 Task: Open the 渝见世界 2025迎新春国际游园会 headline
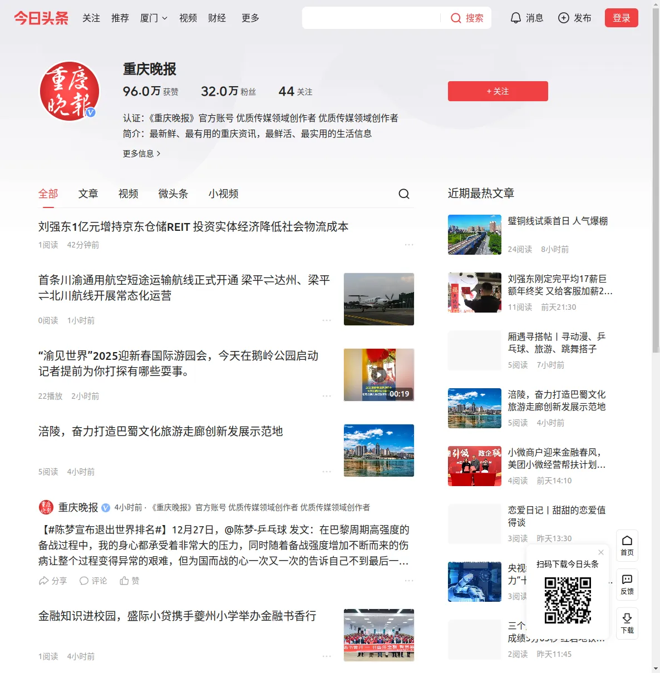179,363
